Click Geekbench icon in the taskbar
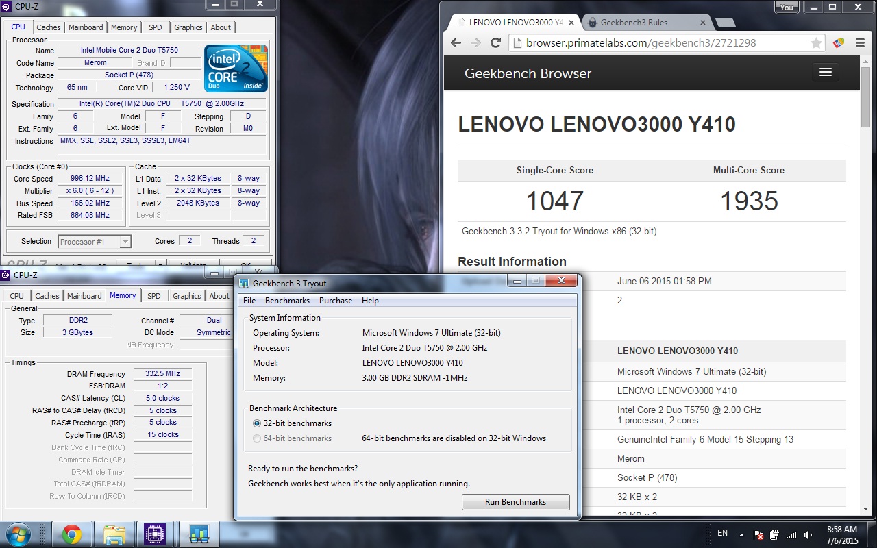Image resolution: width=877 pixels, height=548 pixels. [x=199, y=534]
